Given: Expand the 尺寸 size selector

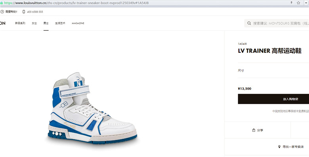Looking at the screenshot, I should (273, 71).
